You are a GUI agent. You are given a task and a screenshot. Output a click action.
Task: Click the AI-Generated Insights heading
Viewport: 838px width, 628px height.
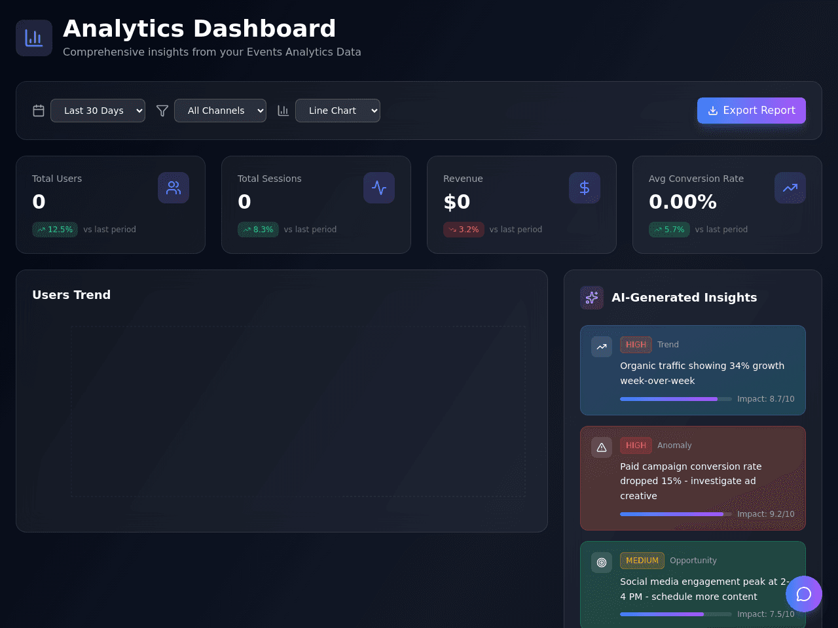(684, 298)
